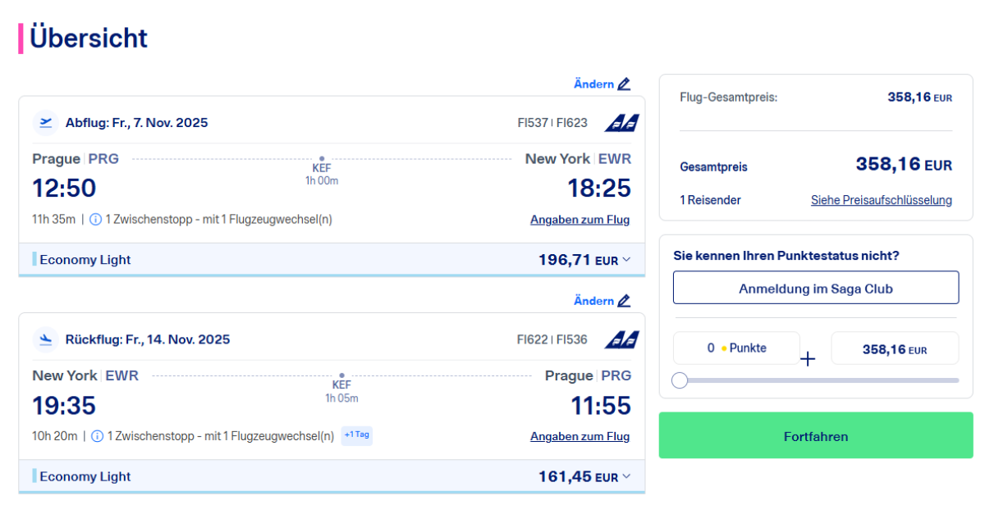985x505 pixels.
Task: Click the +1 Tag badge on the return flight
Action: pos(357,435)
